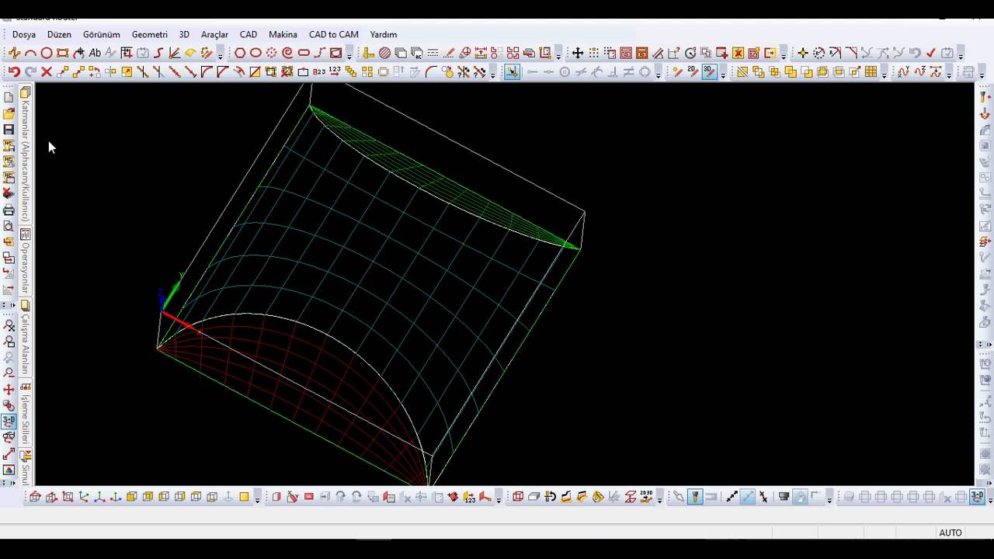The width and height of the screenshot is (994, 559).
Task: Open the Görünüm menu
Action: pos(102,34)
